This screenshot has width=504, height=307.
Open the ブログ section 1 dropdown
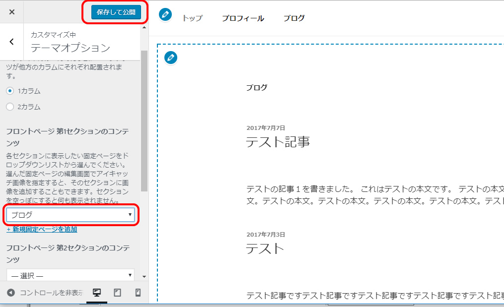pyautogui.click(x=71, y=215)
